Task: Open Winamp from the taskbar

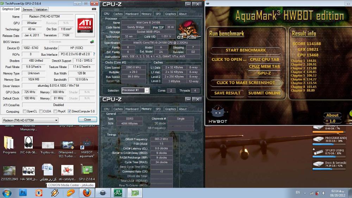Action: click(x=55, y=193)
